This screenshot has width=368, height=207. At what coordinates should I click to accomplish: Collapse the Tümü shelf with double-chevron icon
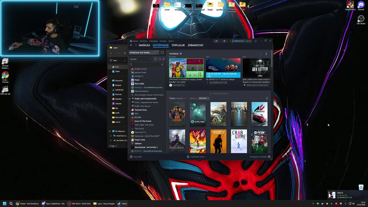coord(267,98)
